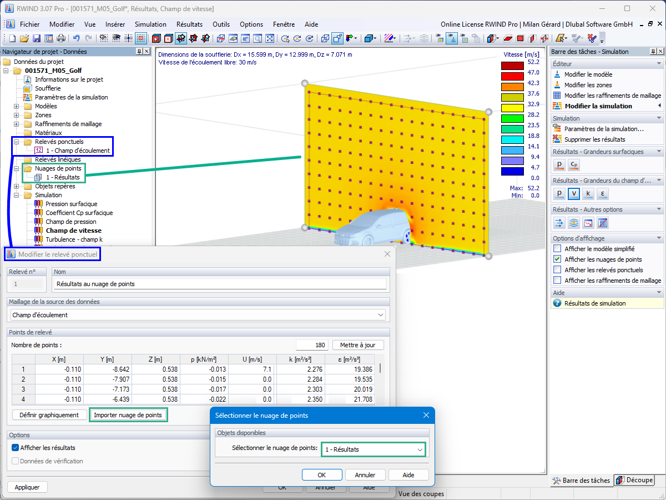Click the calculator-grid icon under Autres options
Screen dimensions: 666x500
603,223
